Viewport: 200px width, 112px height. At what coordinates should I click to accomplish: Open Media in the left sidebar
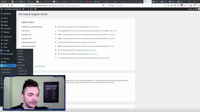pos(6,22)
